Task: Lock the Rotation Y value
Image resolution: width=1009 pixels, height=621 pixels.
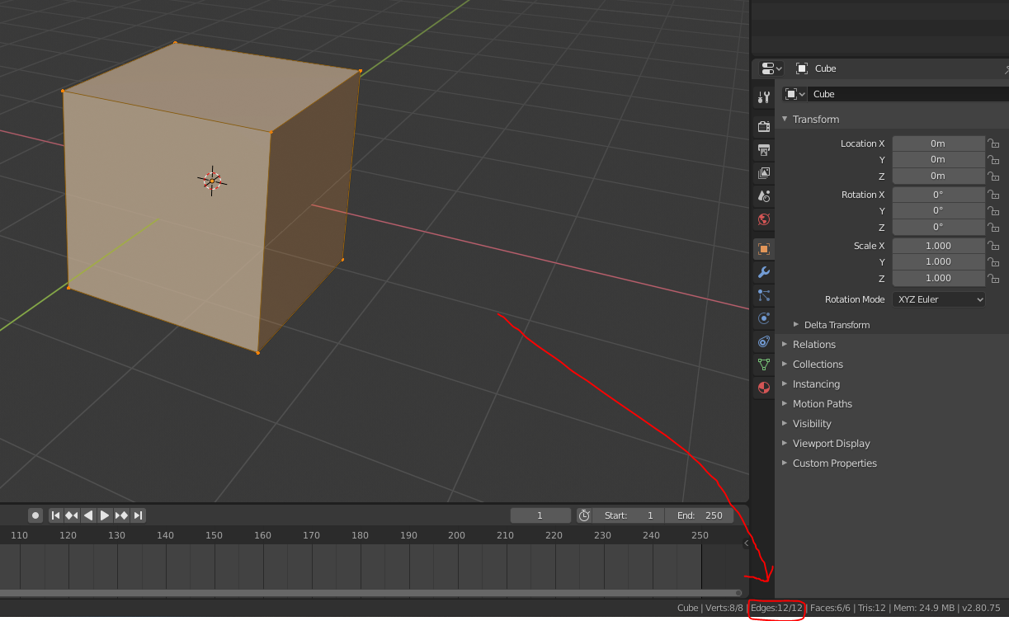Action: (993, 210)
